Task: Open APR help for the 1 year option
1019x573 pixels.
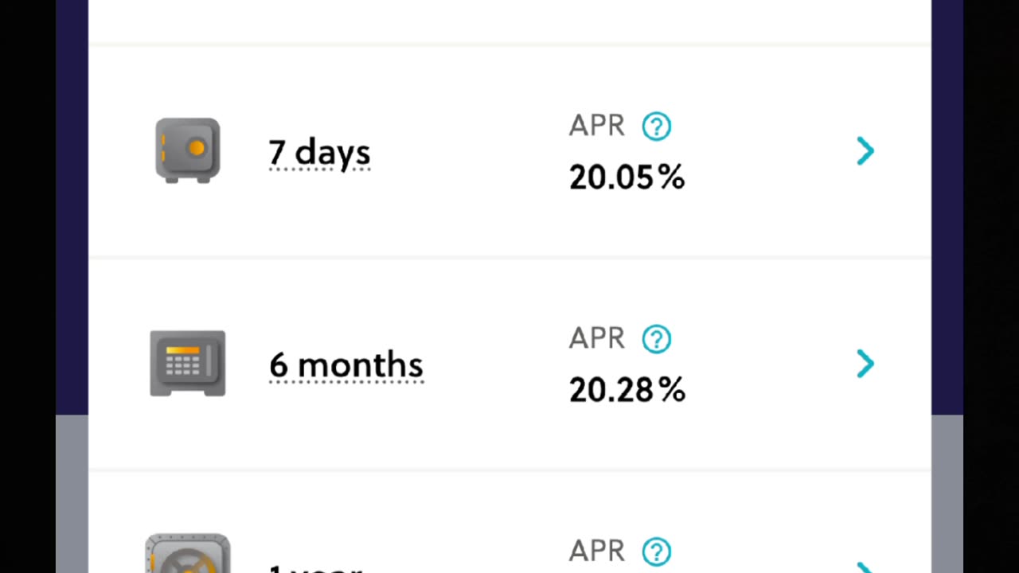Action: [x=657, y=552]
